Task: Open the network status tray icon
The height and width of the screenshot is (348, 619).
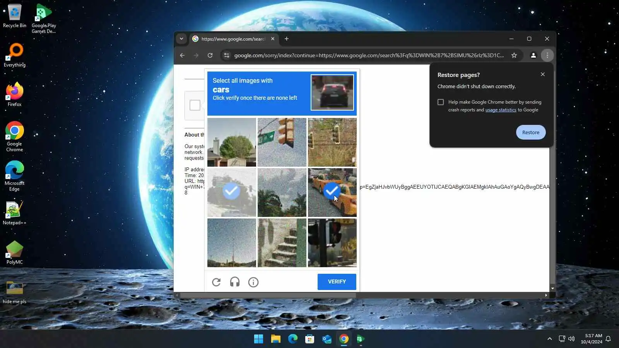Action: pos(562,339)
